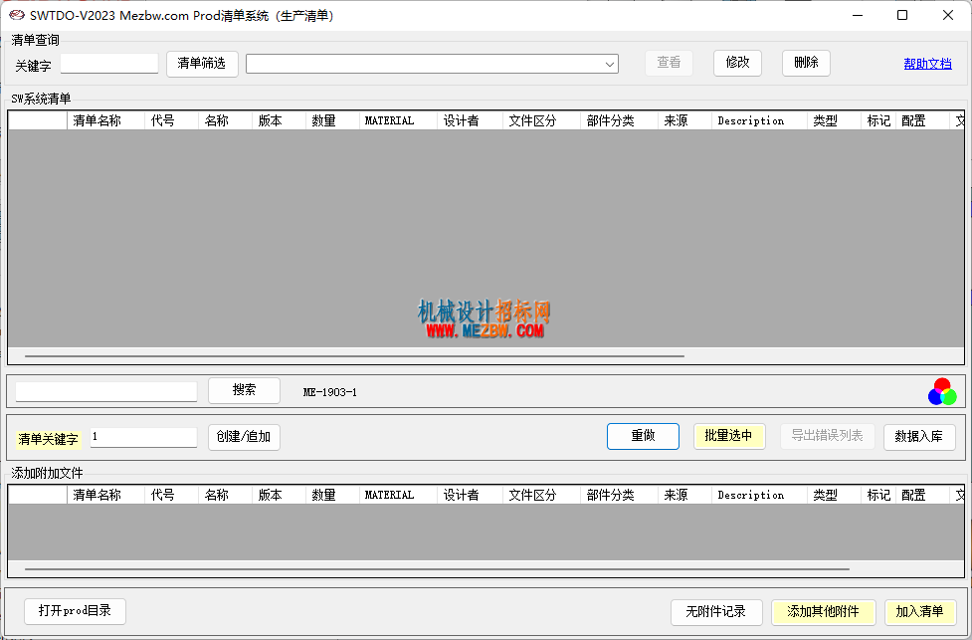Image resolution: width=972 pixels, height=640 pixels.
Task: Click 数量 column header in SW系统清单
Action: [x=333, y=120]
